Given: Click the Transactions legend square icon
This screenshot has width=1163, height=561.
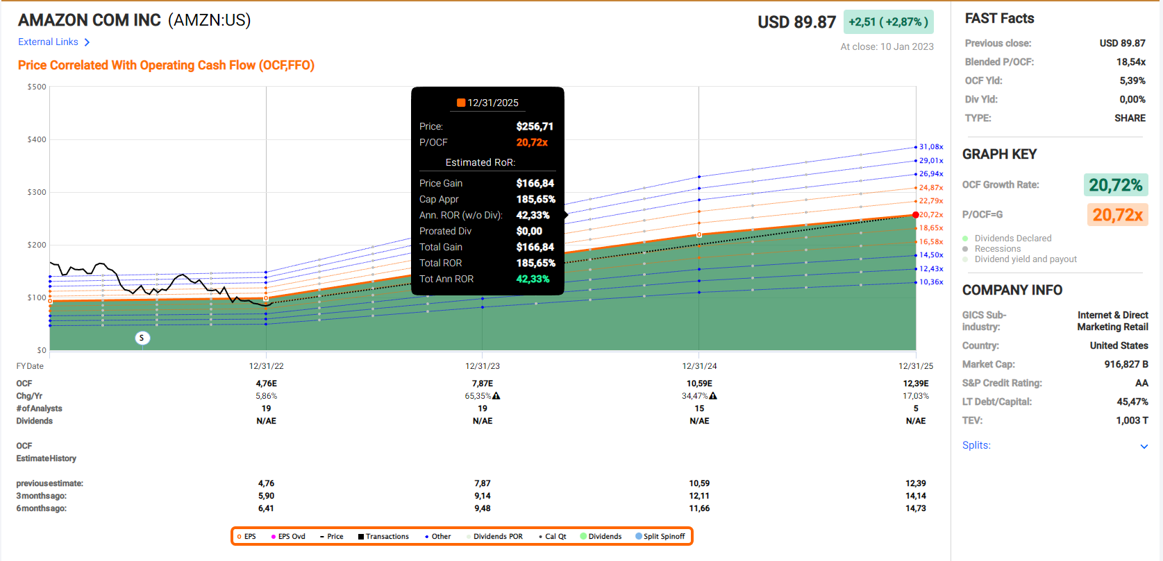Looking at the screenshot, I should (x=361, y=537).
